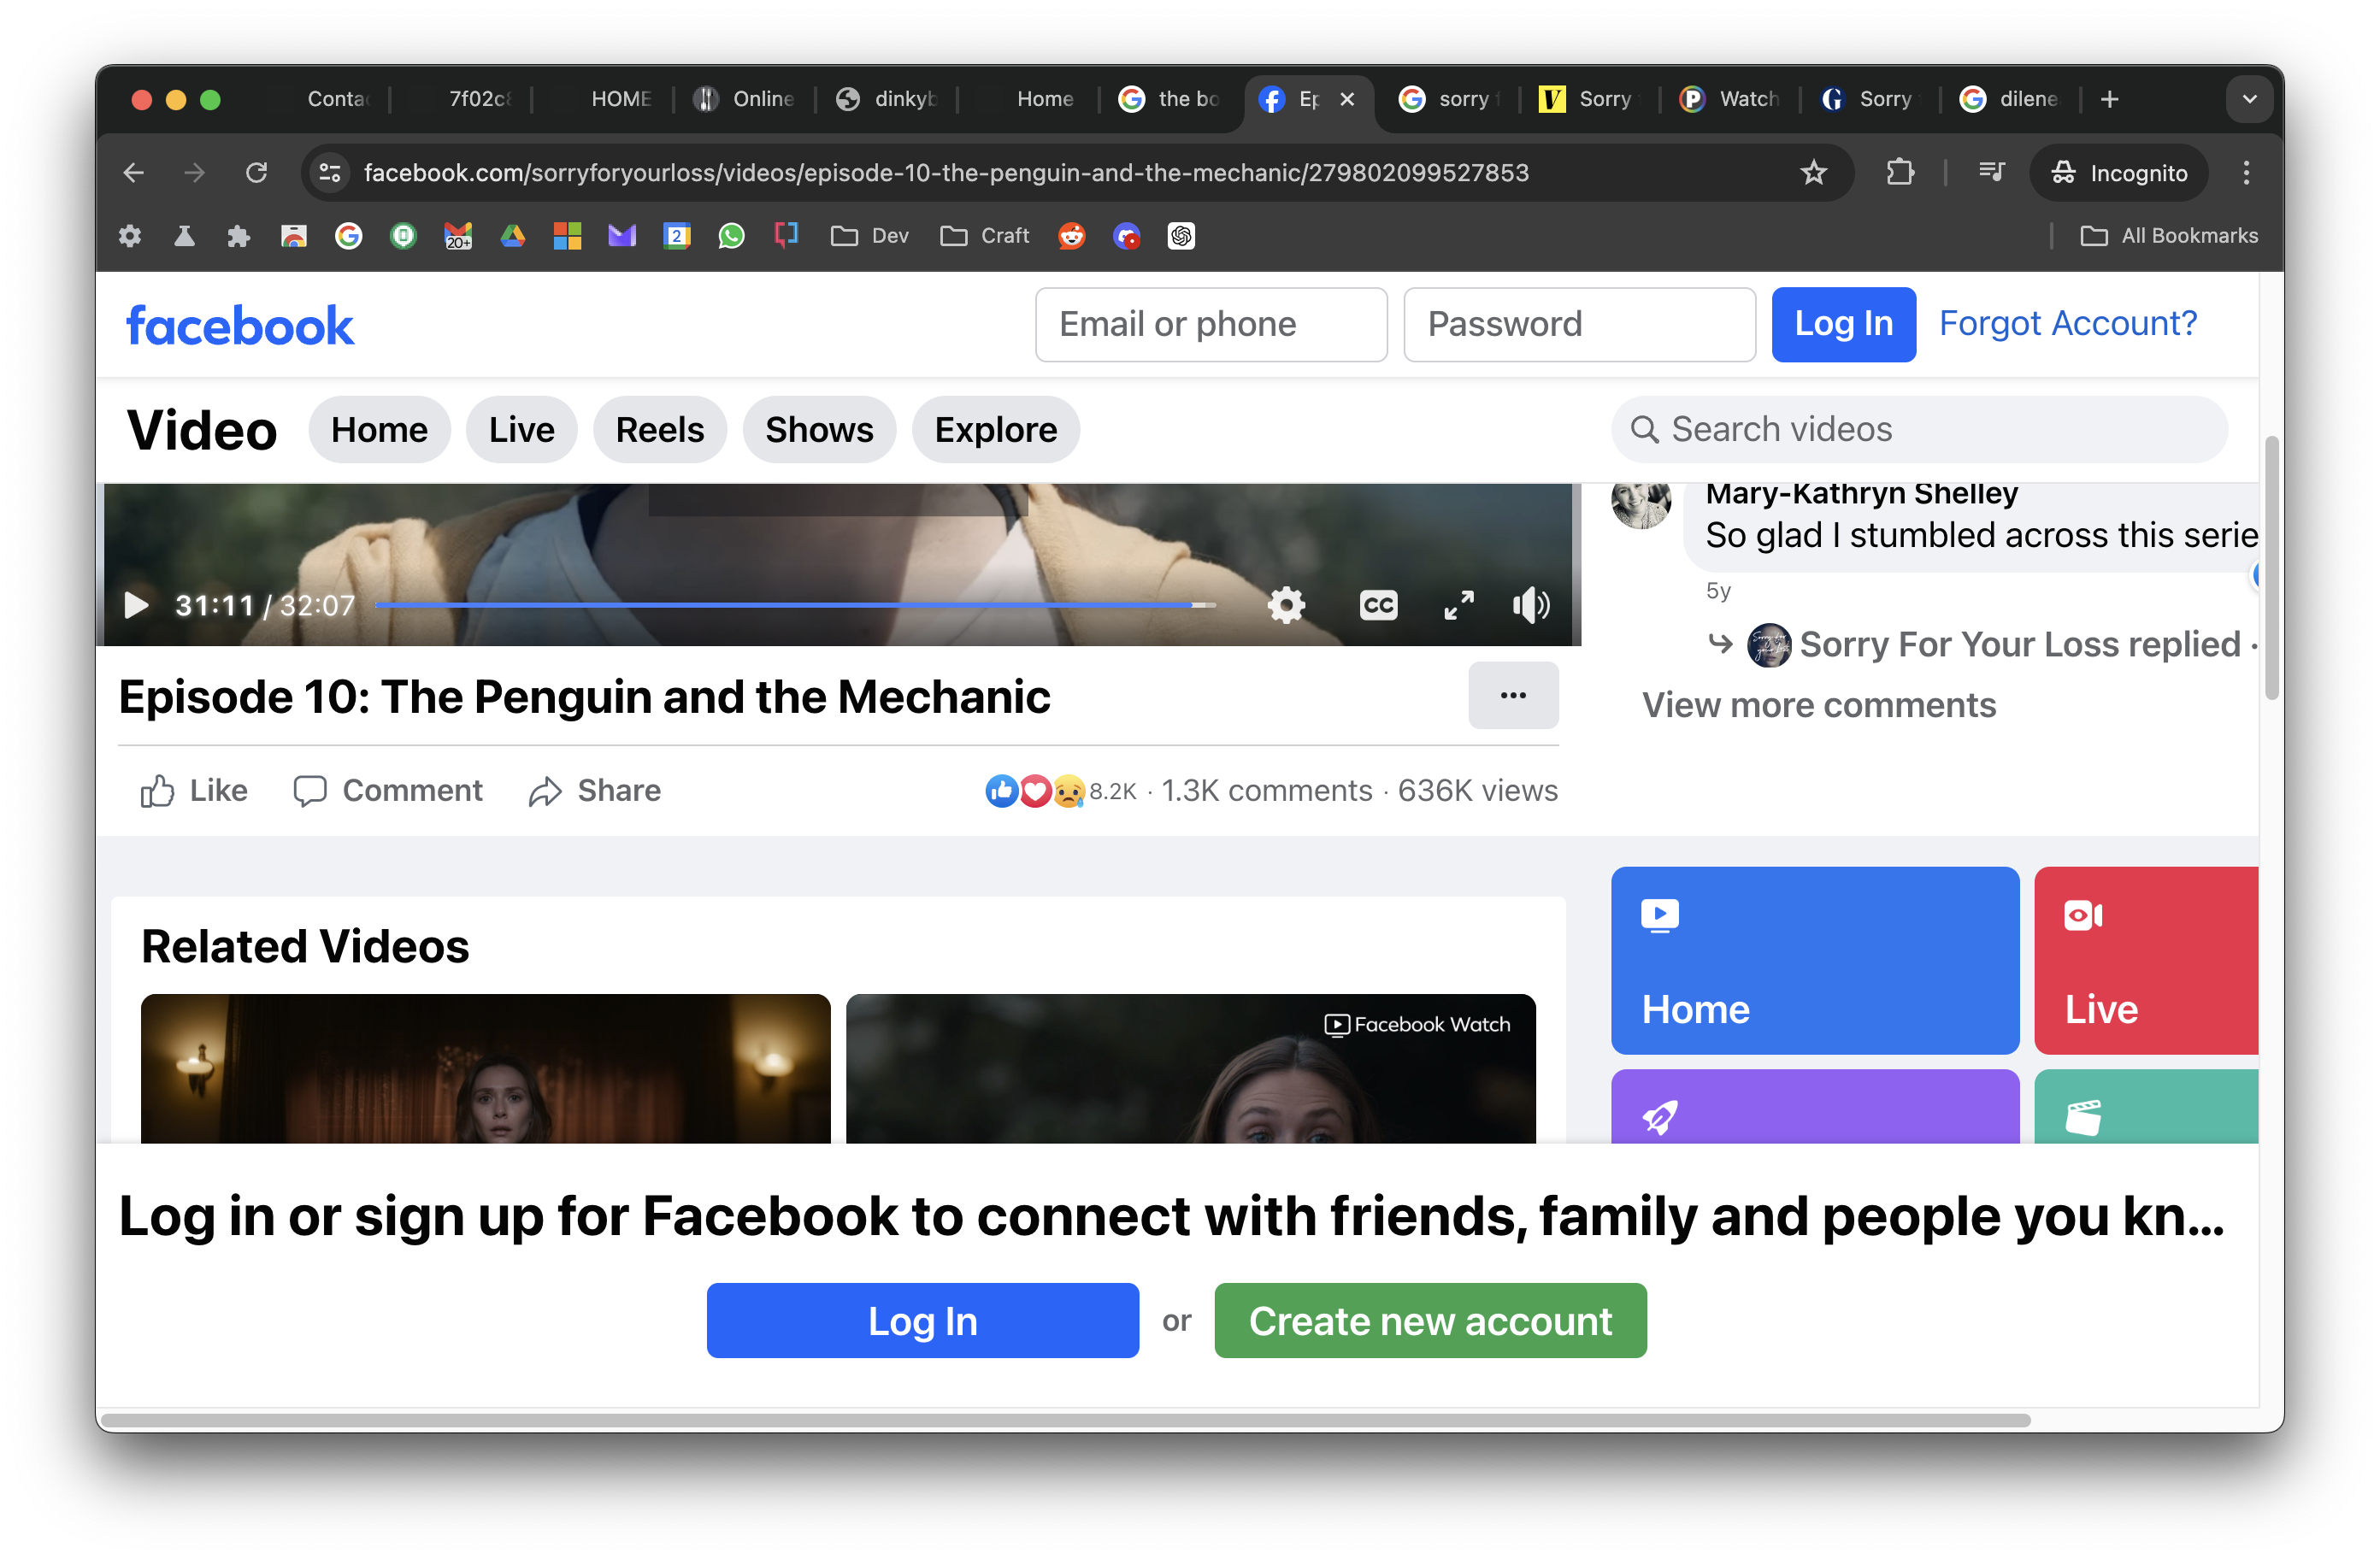Image resolution: width=2380 pixels, height=1559 pixels.
Task: Click the Comment button under video
Action: tap(387, 791)
